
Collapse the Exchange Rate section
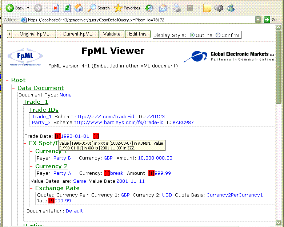click(x=32, y=188)
